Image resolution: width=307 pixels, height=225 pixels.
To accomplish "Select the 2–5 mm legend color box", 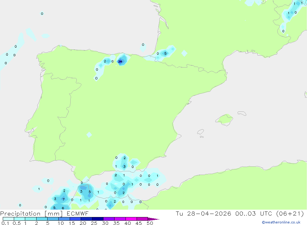I will [x=42, y=219].
